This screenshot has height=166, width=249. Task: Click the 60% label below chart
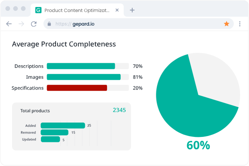click(x=198, y=145)
